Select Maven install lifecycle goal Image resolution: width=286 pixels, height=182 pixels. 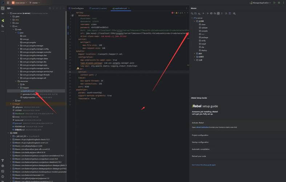pyautogui.click(x=204, y=44)
